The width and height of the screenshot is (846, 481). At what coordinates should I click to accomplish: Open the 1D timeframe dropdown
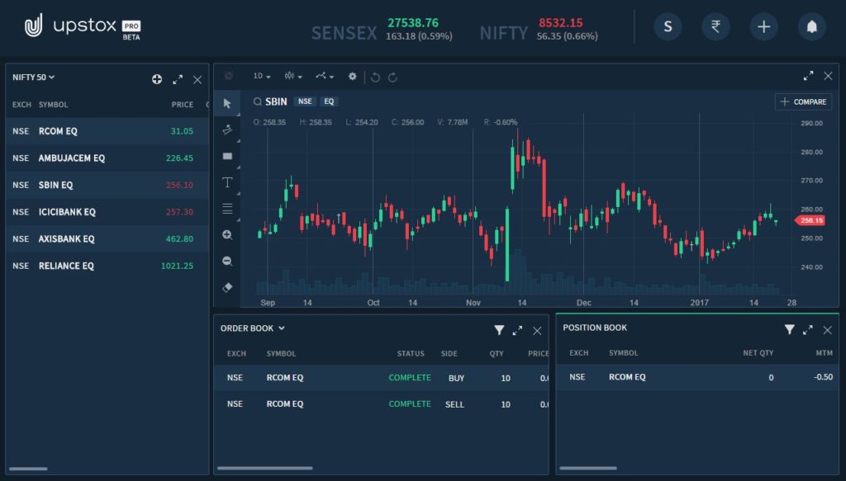(x=262, y=77)
